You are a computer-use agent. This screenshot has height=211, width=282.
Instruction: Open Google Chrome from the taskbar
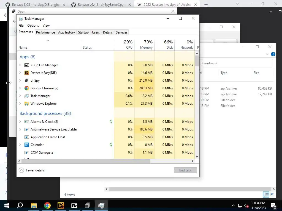click(47, 206)
